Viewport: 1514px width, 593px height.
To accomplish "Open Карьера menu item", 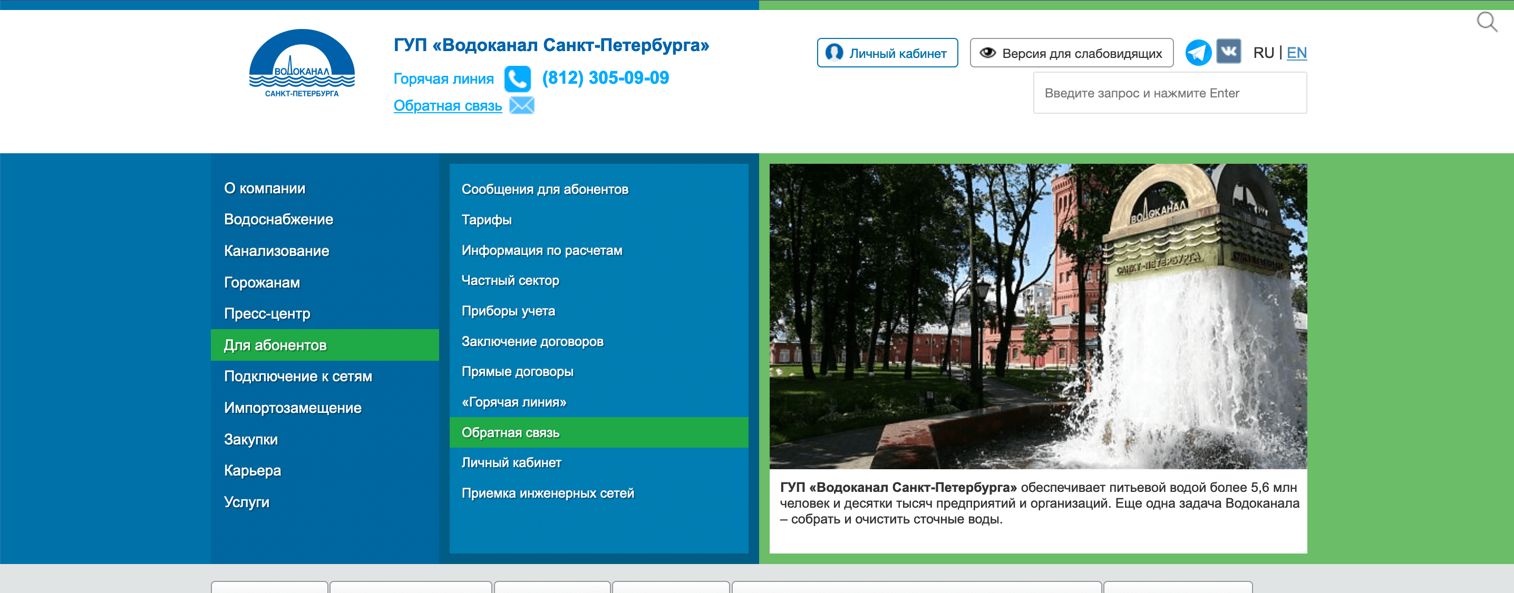I will 252,470.
